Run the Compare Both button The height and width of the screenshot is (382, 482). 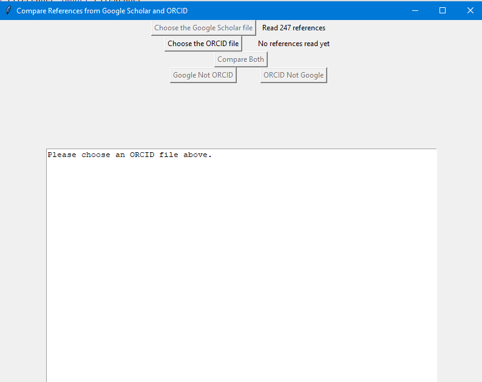click(240, 59)
